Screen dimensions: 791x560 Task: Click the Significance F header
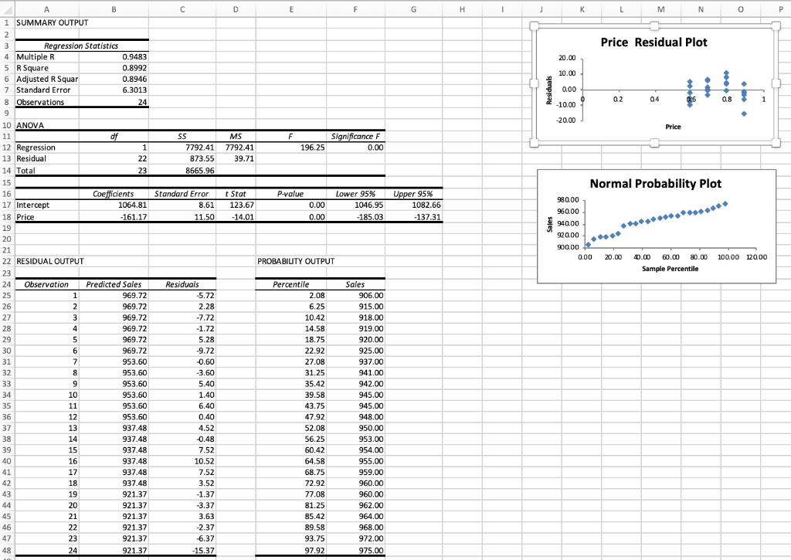355,136
